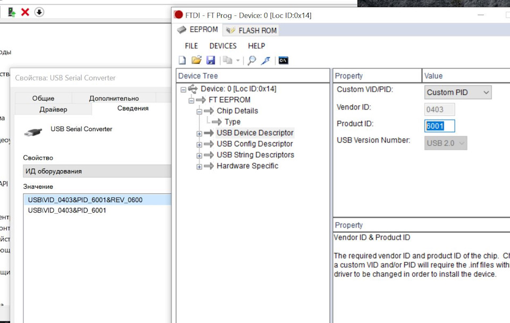Open the USB Version Number dropdown

click(446, 143)
